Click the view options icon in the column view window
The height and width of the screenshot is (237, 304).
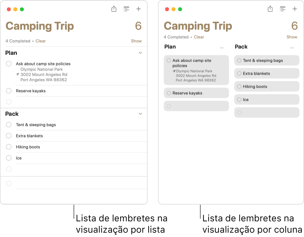click(282, 9)
